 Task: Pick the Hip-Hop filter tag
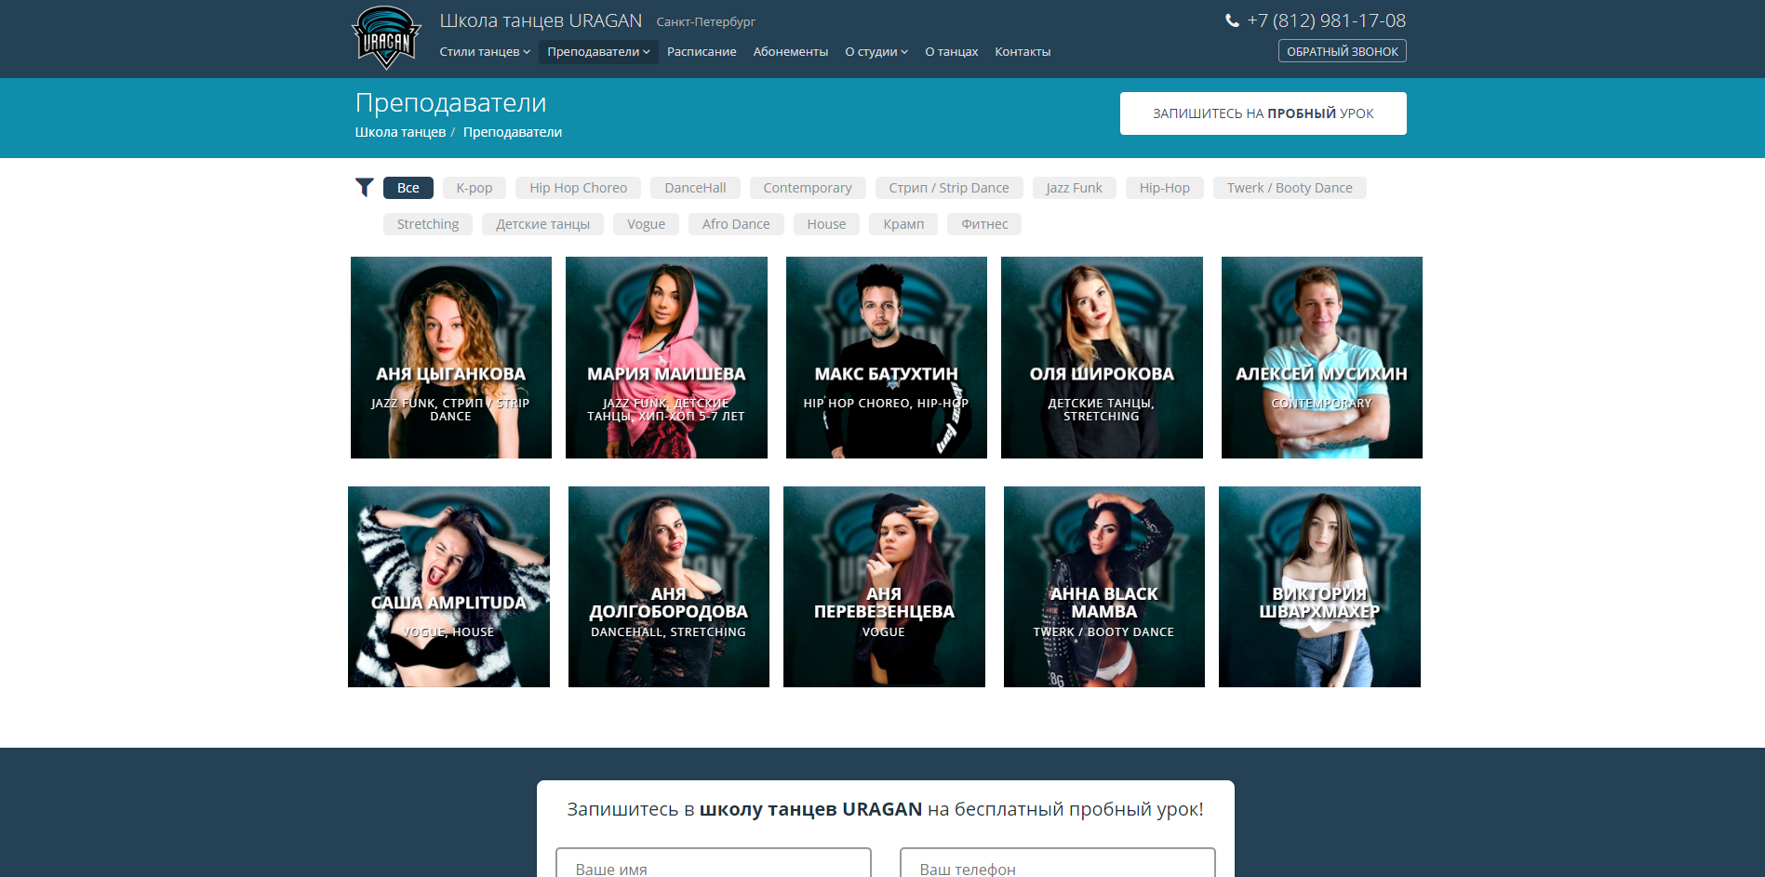point(1165,188)
